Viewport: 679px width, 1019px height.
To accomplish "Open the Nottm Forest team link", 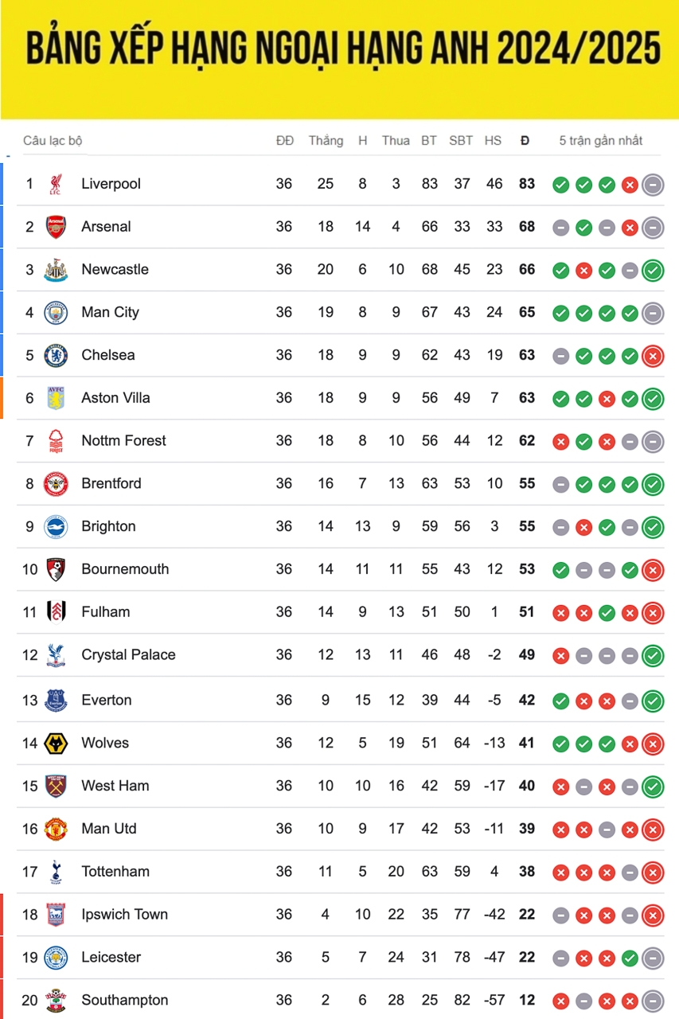I will tap(123, 441).
